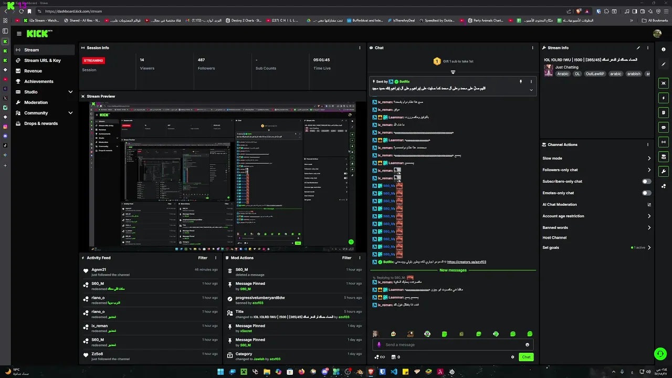
Task: Open VS Code from the taskbar
Action: pyautogui.click(x=394, y=372)
